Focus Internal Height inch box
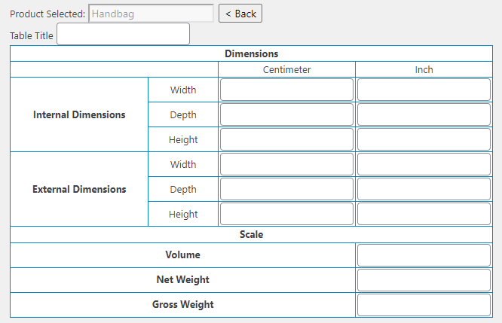 pos(424,139)
